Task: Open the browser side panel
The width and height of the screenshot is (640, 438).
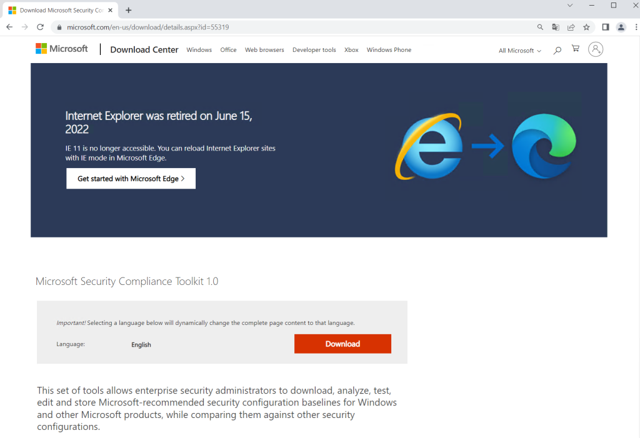Action: point(606,27)
